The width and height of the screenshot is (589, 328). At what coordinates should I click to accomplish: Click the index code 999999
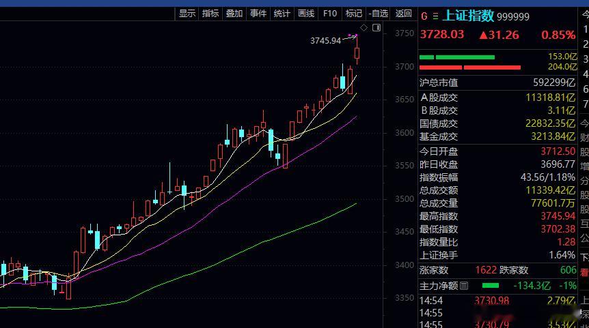pos(513,17)
